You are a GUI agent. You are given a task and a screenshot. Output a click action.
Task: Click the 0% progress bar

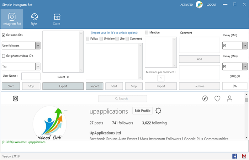[x=235, y=86]
